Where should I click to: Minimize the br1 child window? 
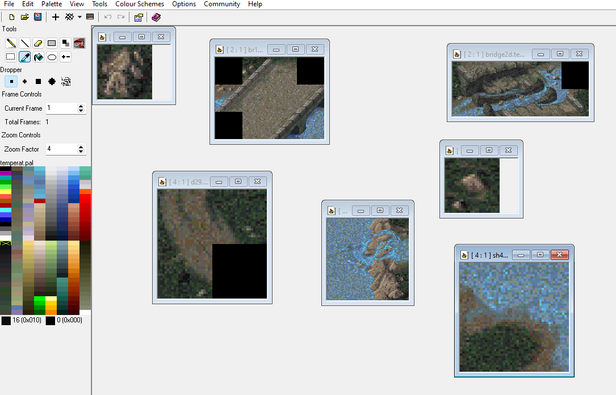[x=276, y=49]
